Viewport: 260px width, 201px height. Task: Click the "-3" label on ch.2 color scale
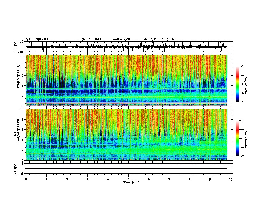[x=242, y=121]
